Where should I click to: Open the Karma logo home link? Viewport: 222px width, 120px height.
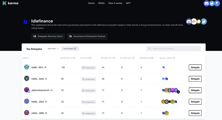tap(10, 3)
